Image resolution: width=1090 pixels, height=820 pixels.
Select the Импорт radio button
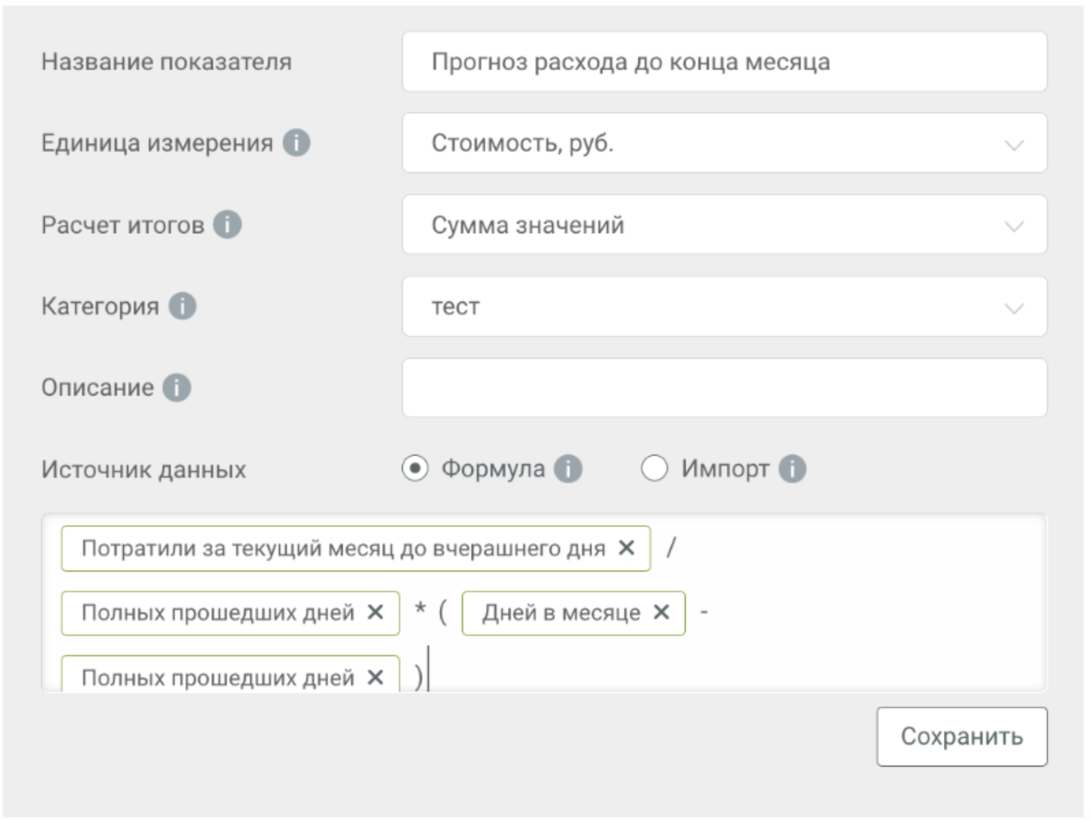pyautogui.click(x=654, y=469)
